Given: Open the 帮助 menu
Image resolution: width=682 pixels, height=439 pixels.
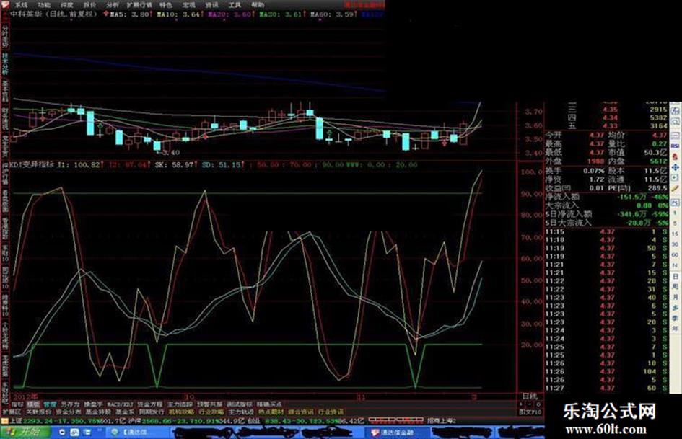Looking at the screenshot, I should click(x=258, y=5).
